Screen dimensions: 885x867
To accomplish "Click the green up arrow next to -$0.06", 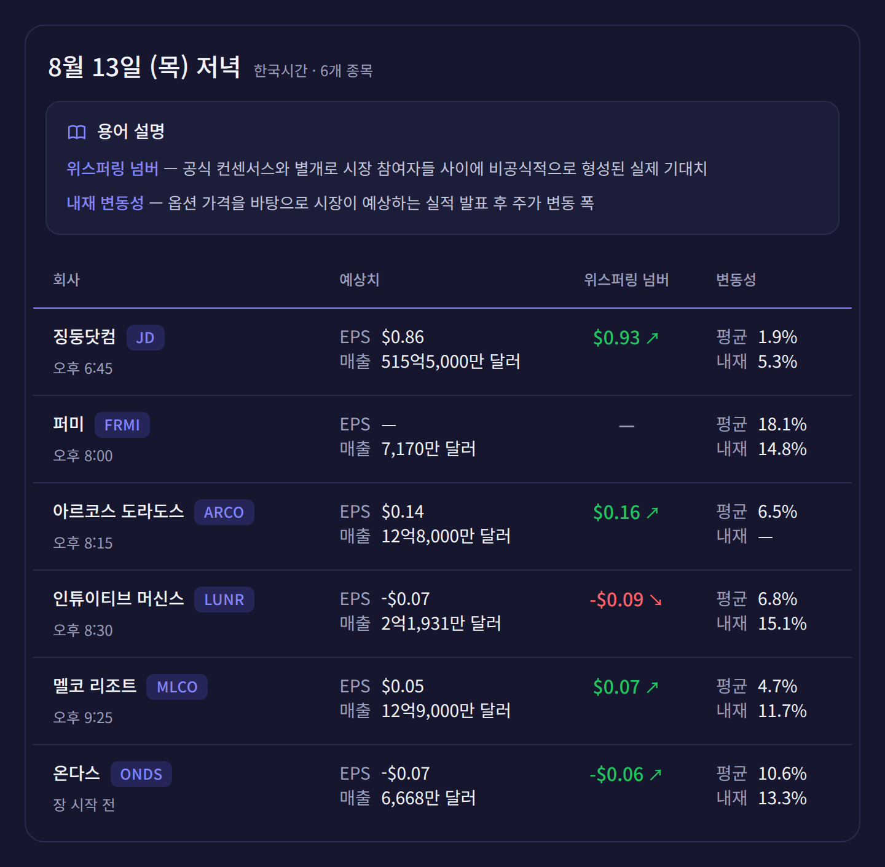I will point(656,774).
